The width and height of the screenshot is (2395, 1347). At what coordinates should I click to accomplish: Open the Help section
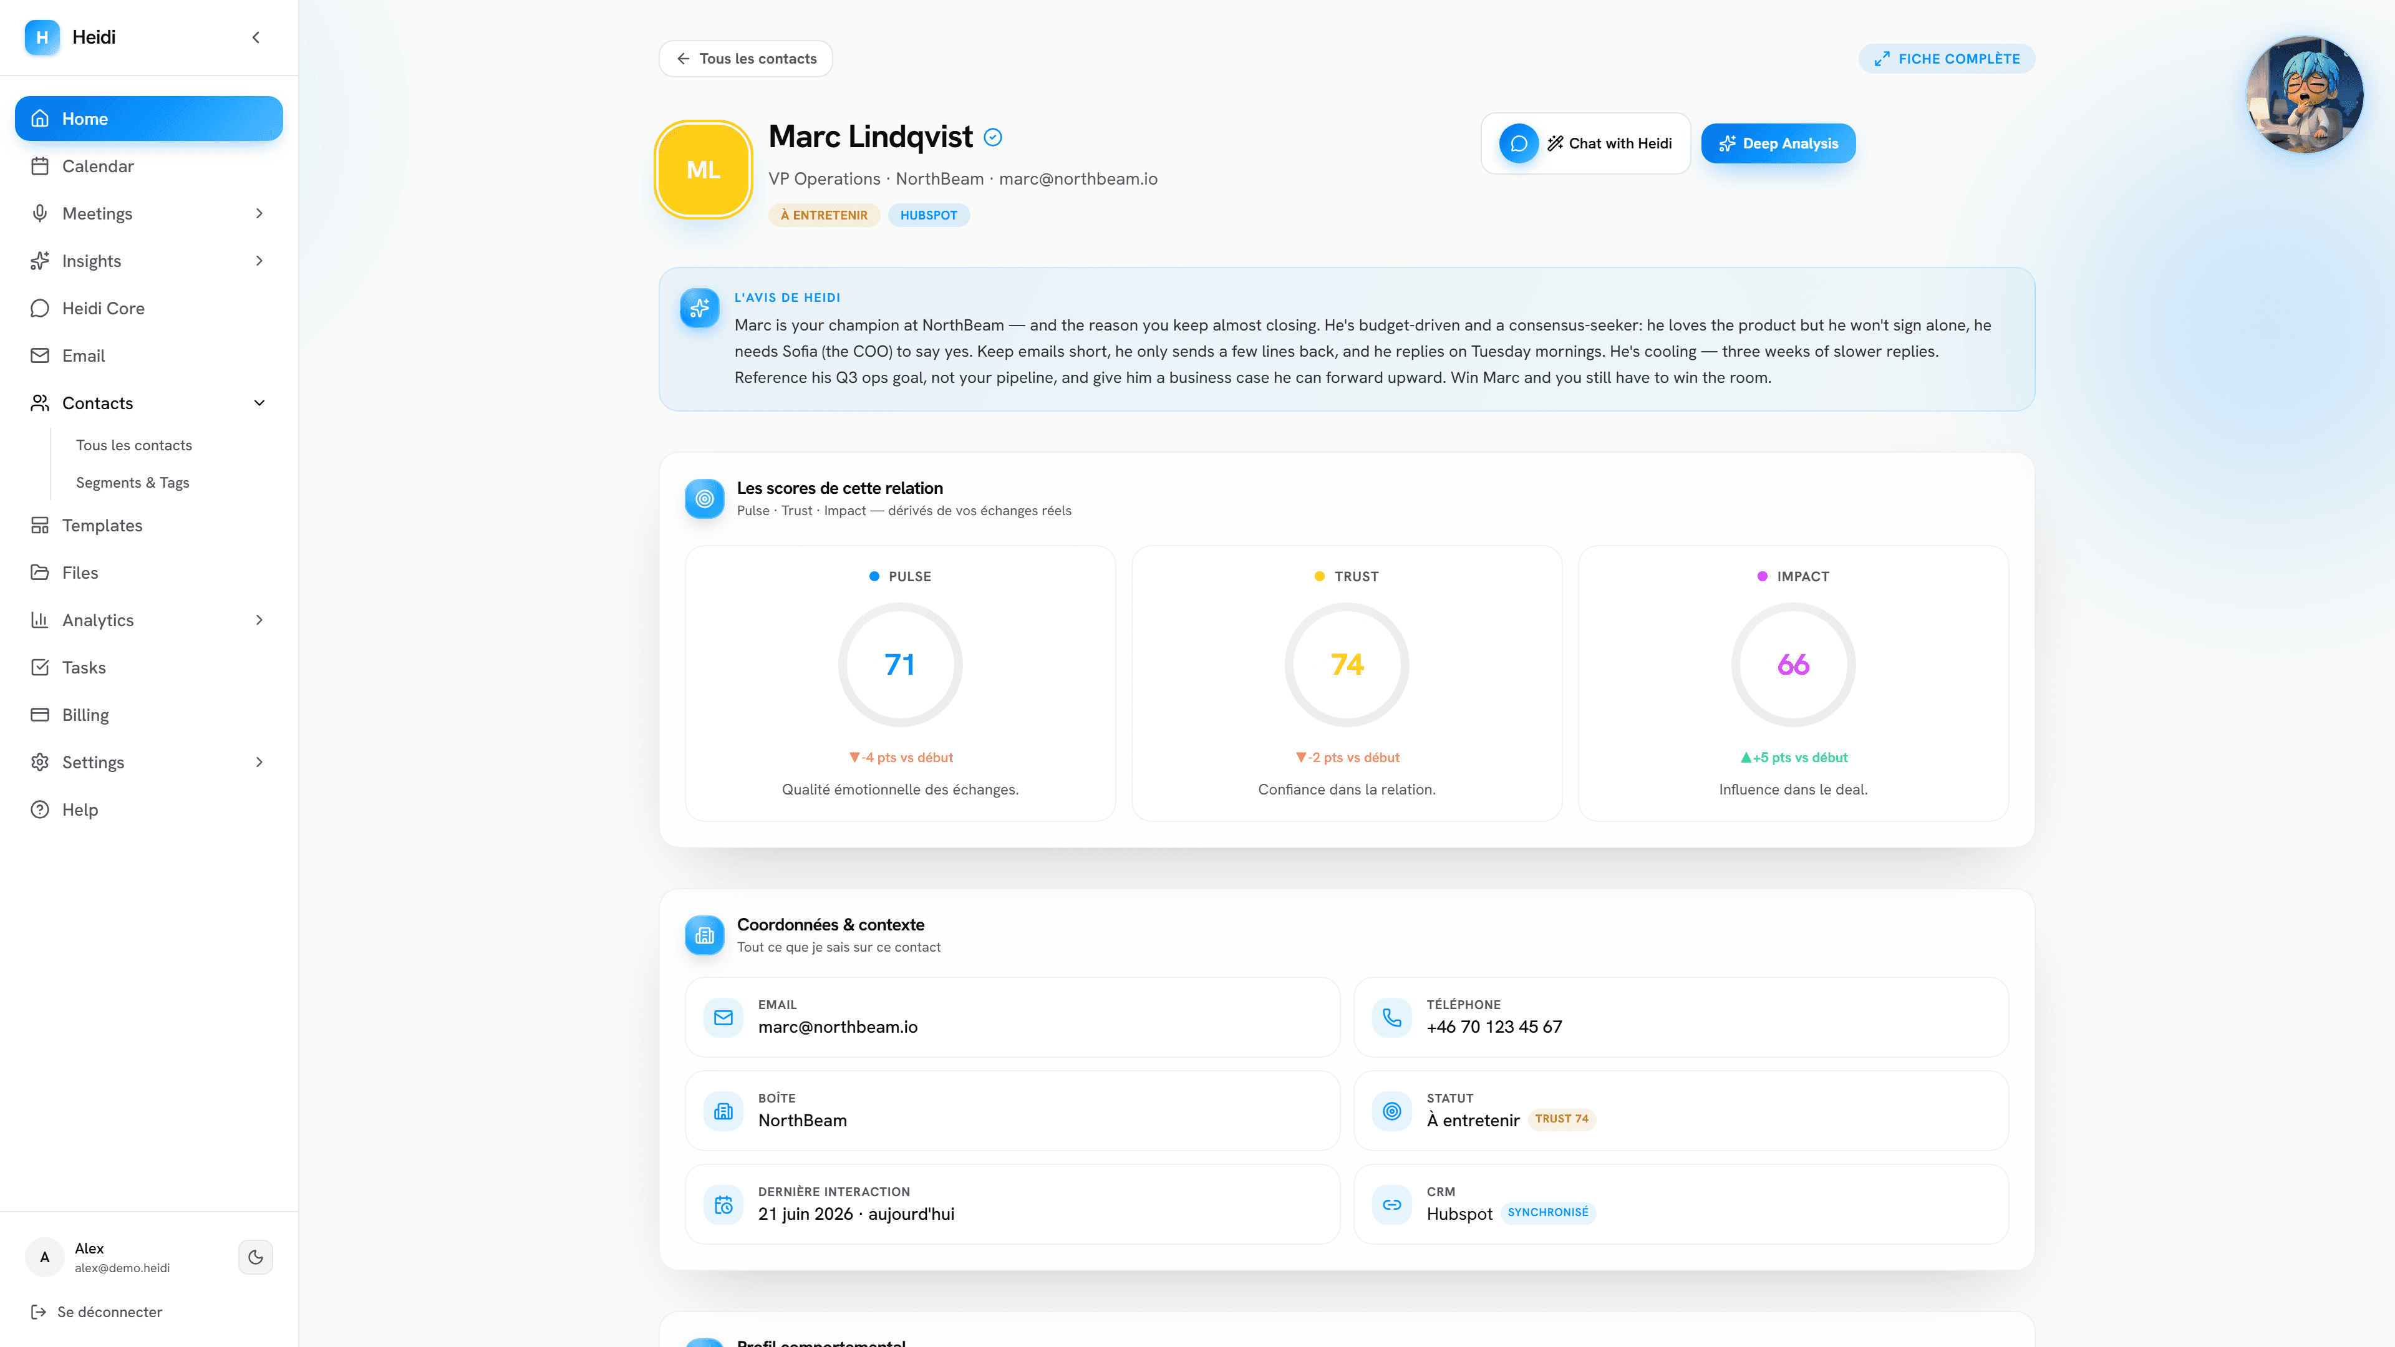click(149, 811)
